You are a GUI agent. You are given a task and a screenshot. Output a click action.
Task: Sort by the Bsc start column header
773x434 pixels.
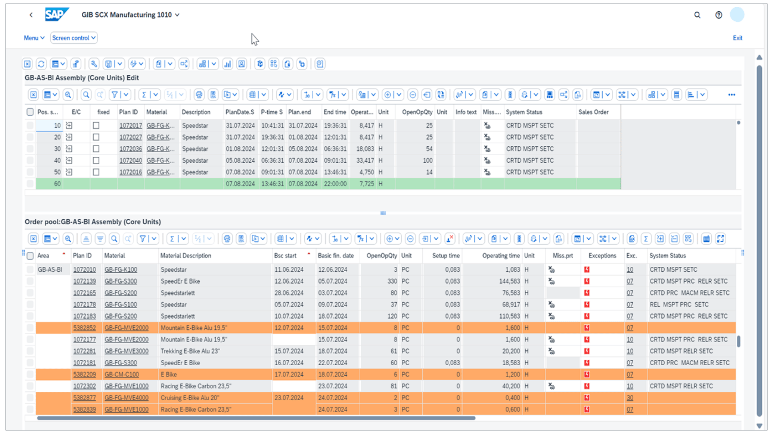286,256
